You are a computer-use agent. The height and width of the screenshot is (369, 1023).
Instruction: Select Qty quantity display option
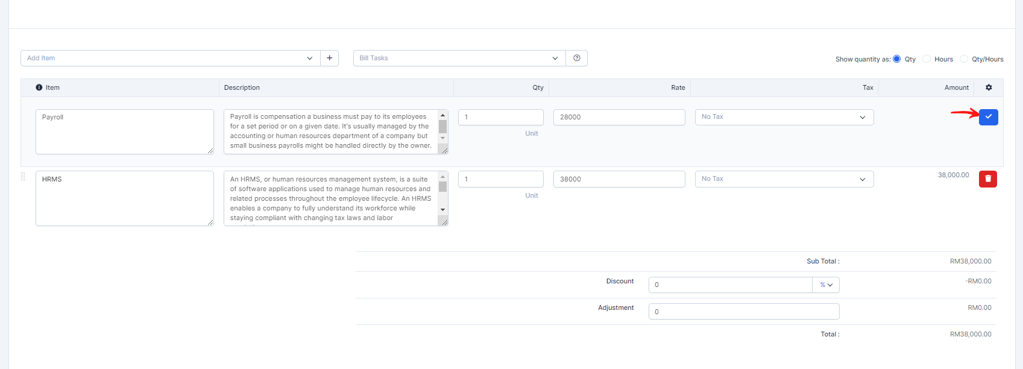897,59
